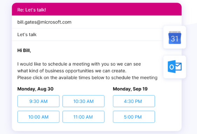Viewport: 197px width, 134px height.
Task: Choose the 10:30 AM time slot
Action: click(x=83, y=101)
